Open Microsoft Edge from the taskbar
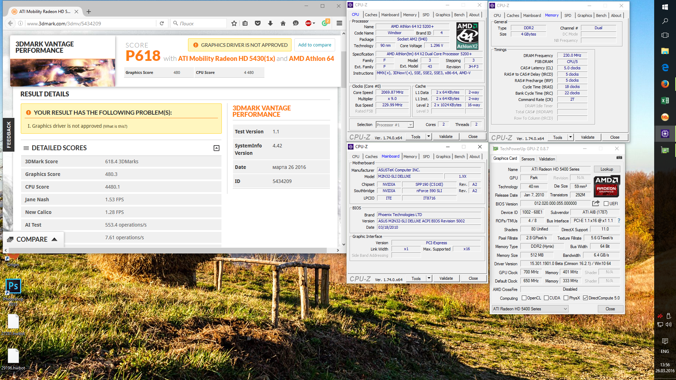 pos(665,68)
